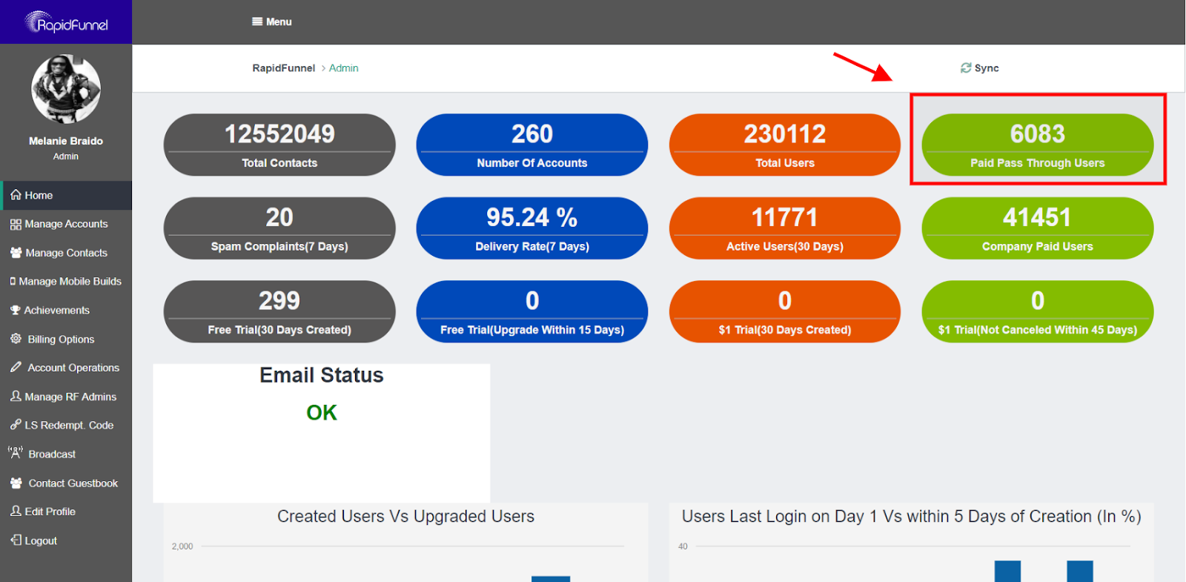Click the Admin role label under name
Image resolution: width=1186 pixels, height=582 pixels.
66,156
